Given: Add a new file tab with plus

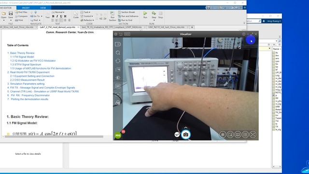Looking at the screenshot, I should coord(192,27).
